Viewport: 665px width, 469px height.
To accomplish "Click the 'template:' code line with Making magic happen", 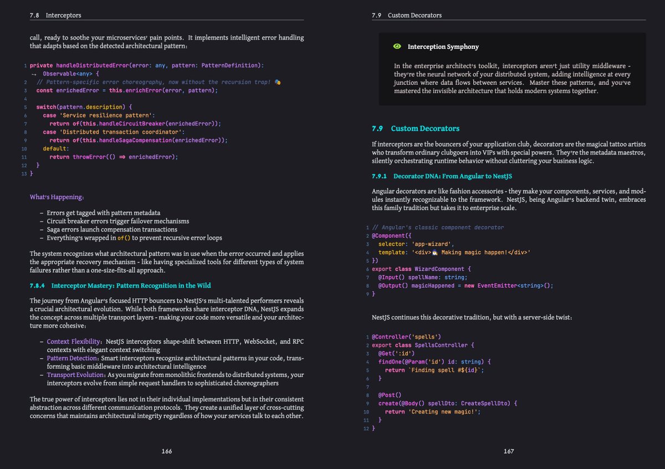I will click(454, 252).
